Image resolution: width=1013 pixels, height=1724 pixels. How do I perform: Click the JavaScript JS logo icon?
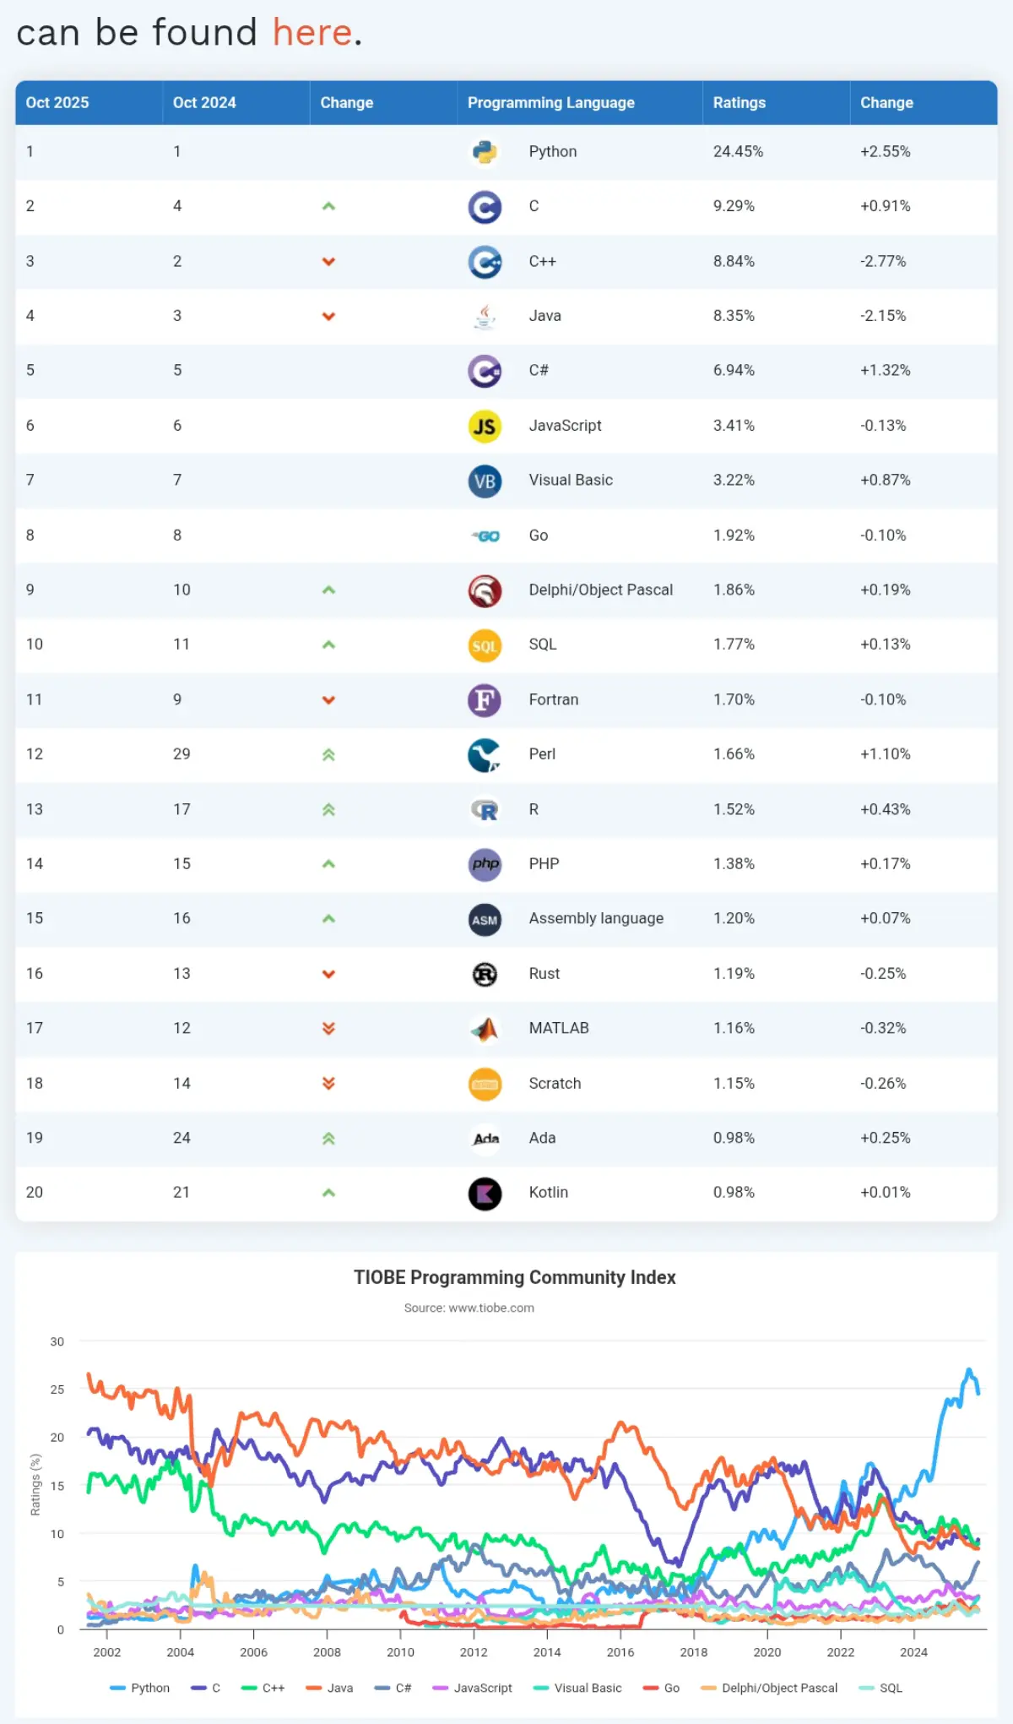(x=485, y=426)
